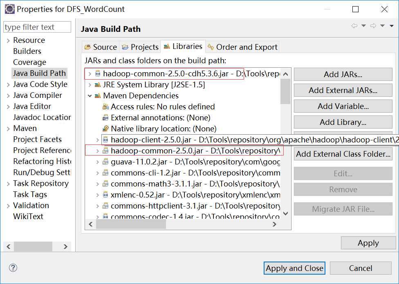This screenshot has height=284, width=399.
Task: Open the back history dropdown arrow
Action: pyautogui.click(x=363, y=26)
